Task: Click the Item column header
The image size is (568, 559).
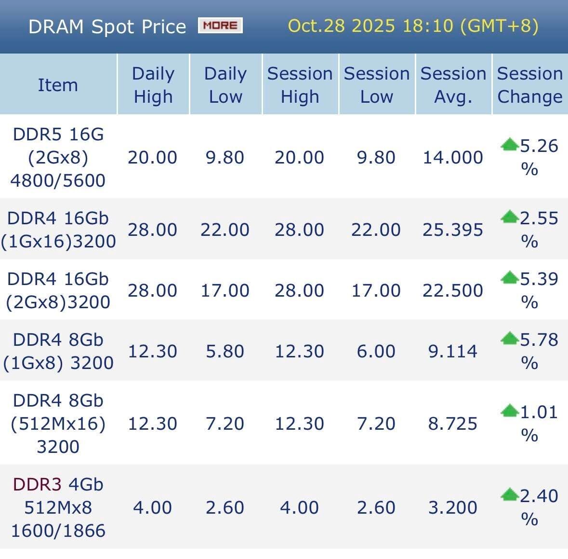Action: coord(58,85)
